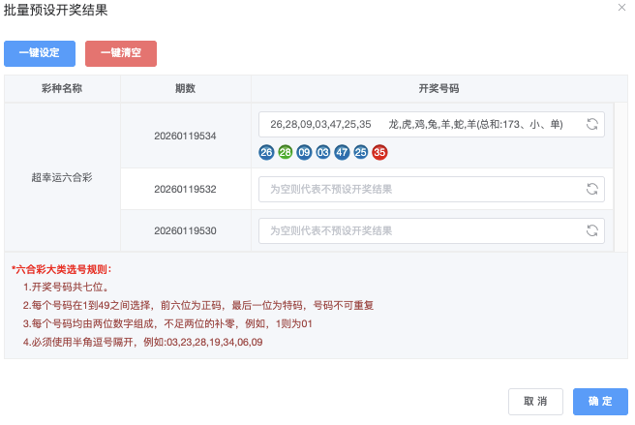Click the red special number 35 ball
Screen dimensions: 635x425
[379, 152]
